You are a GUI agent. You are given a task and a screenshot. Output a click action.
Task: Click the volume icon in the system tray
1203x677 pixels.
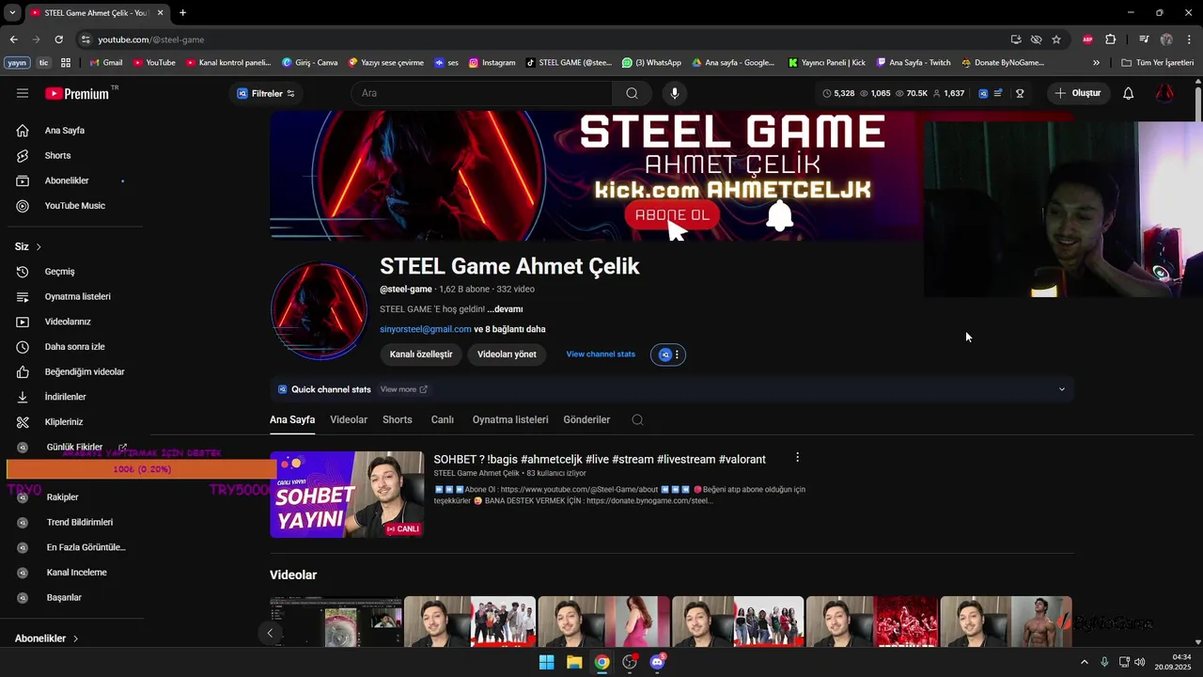(x=1140, y=662)
